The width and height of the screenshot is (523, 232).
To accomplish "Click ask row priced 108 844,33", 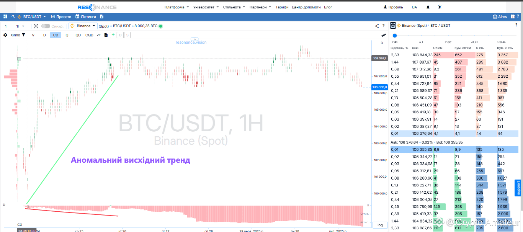I will click(x=454, y=55).
